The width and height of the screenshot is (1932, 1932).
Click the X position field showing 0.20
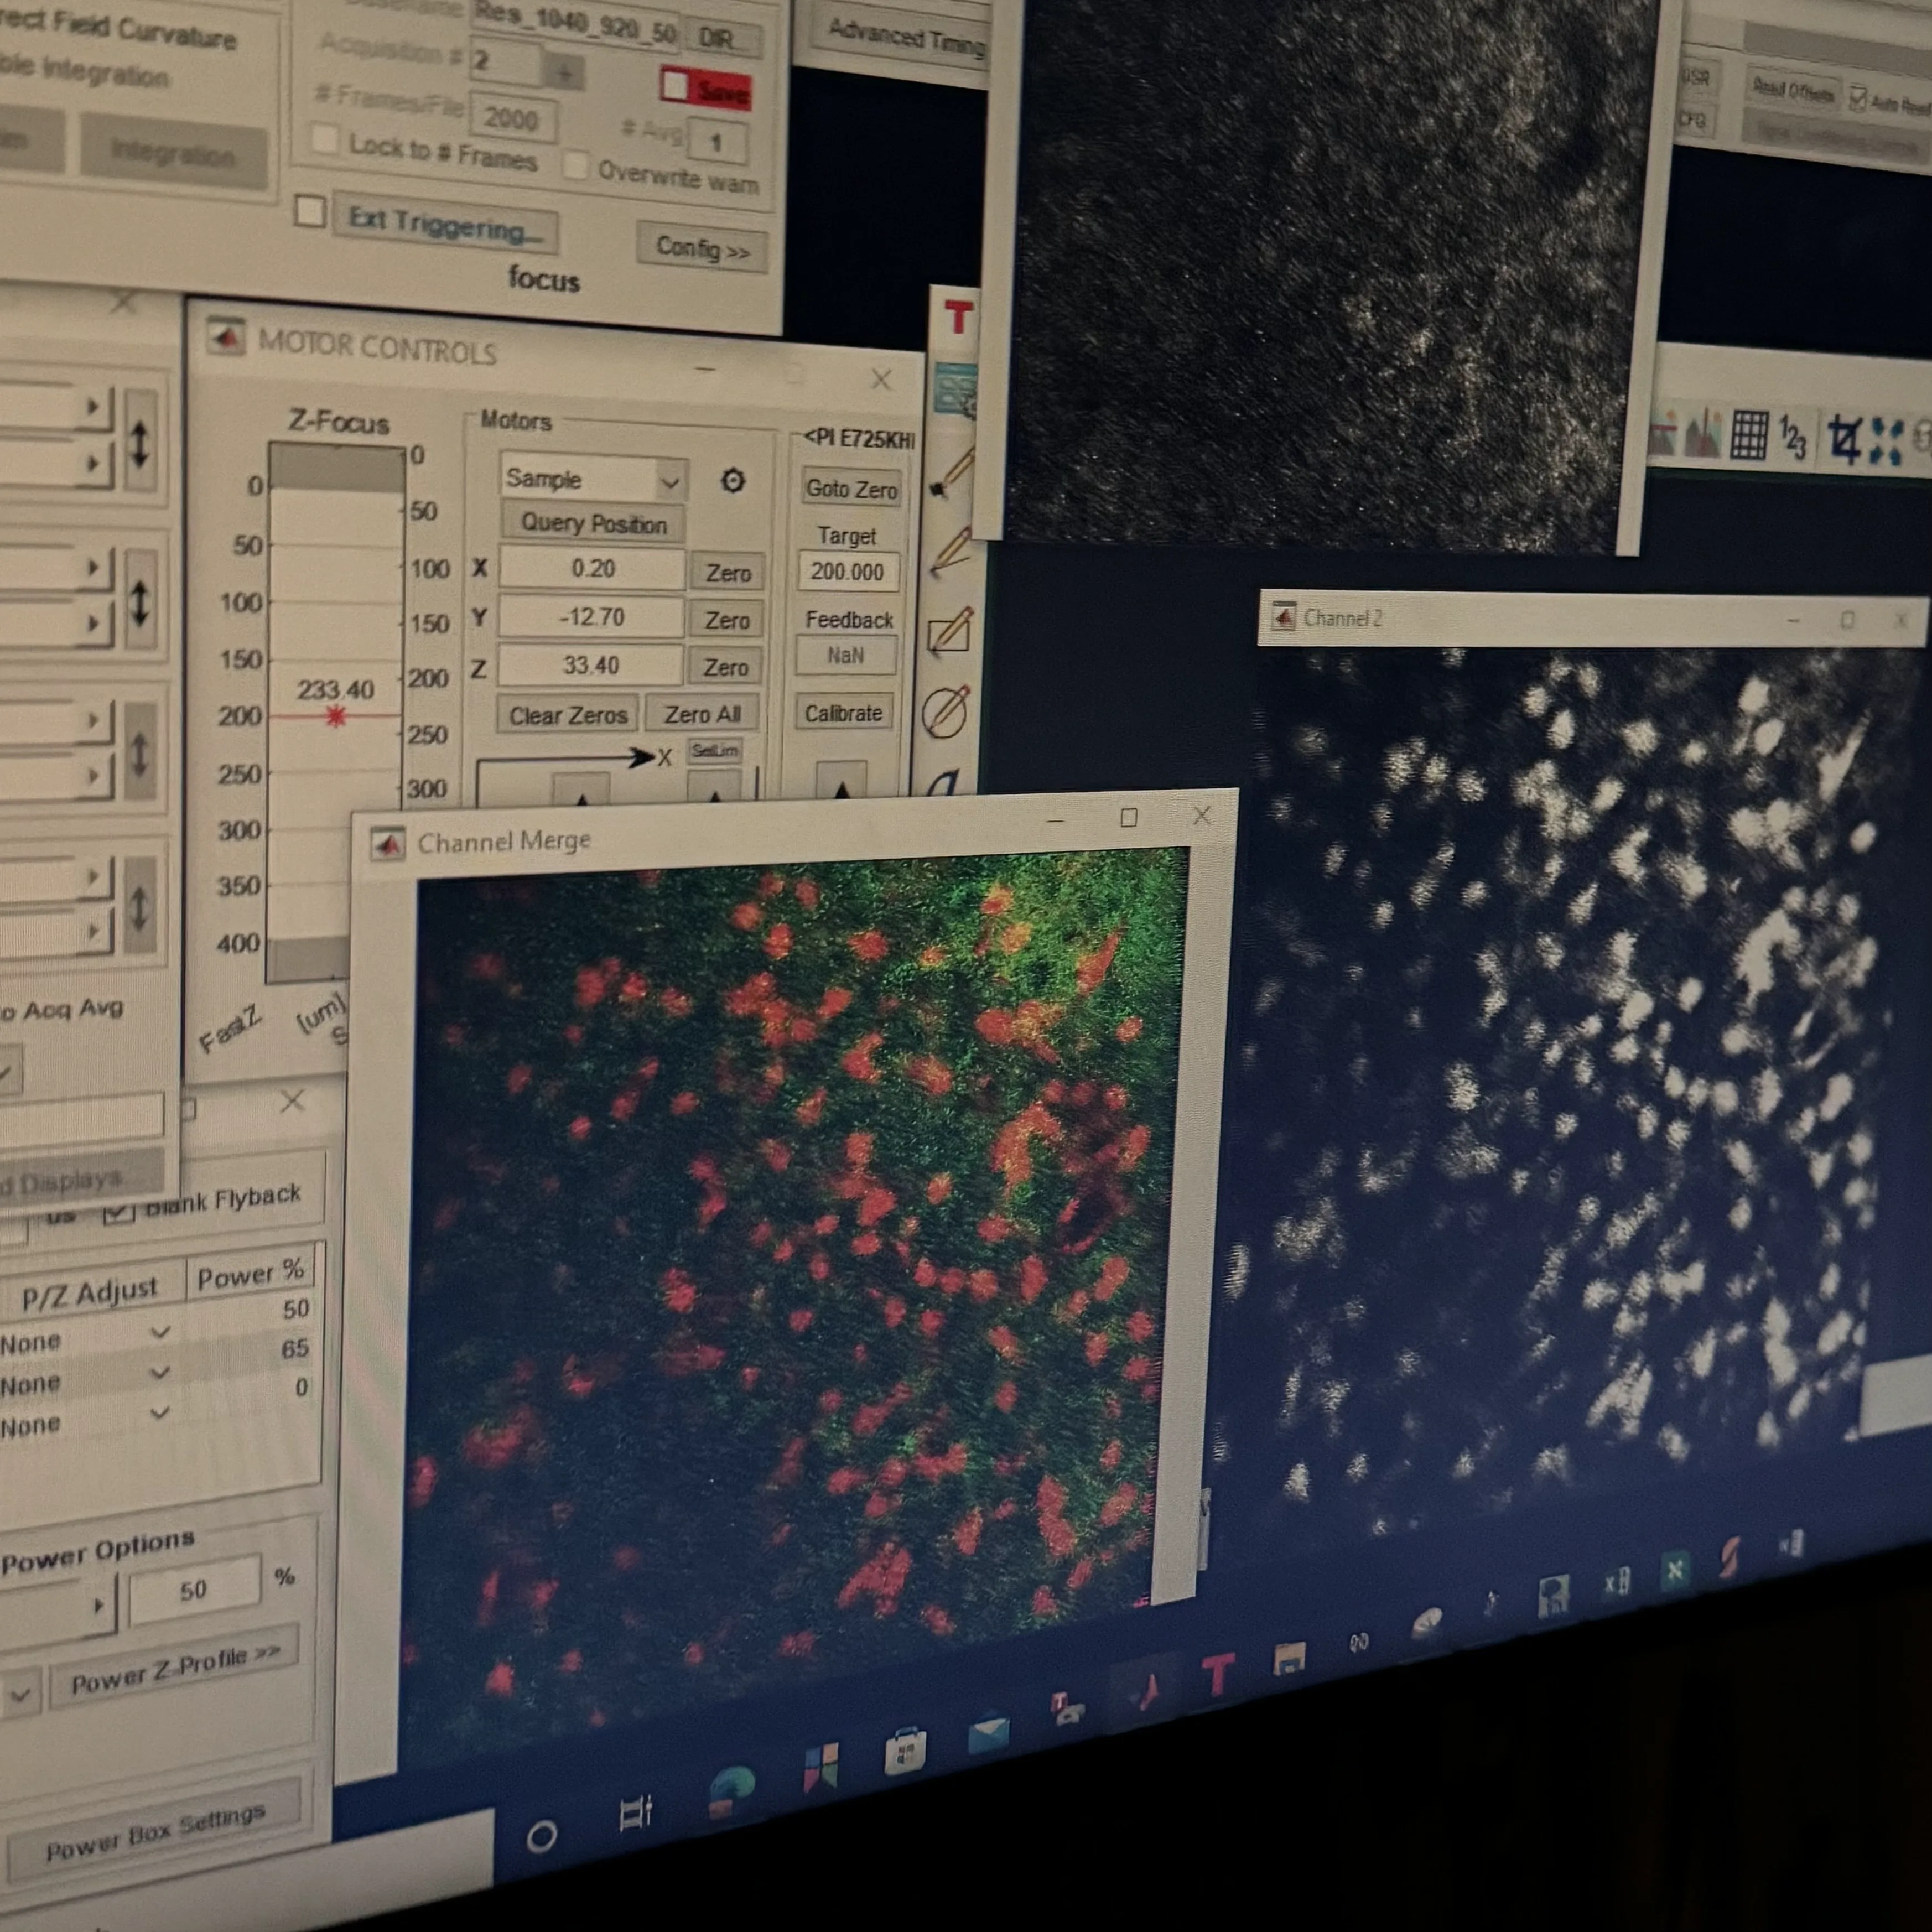pos(593,569)
